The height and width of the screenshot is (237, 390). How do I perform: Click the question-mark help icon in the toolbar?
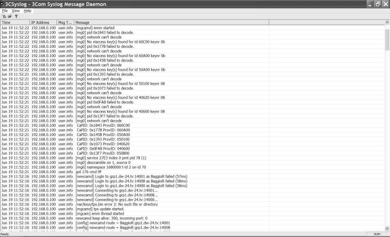(x=17, y=17)
